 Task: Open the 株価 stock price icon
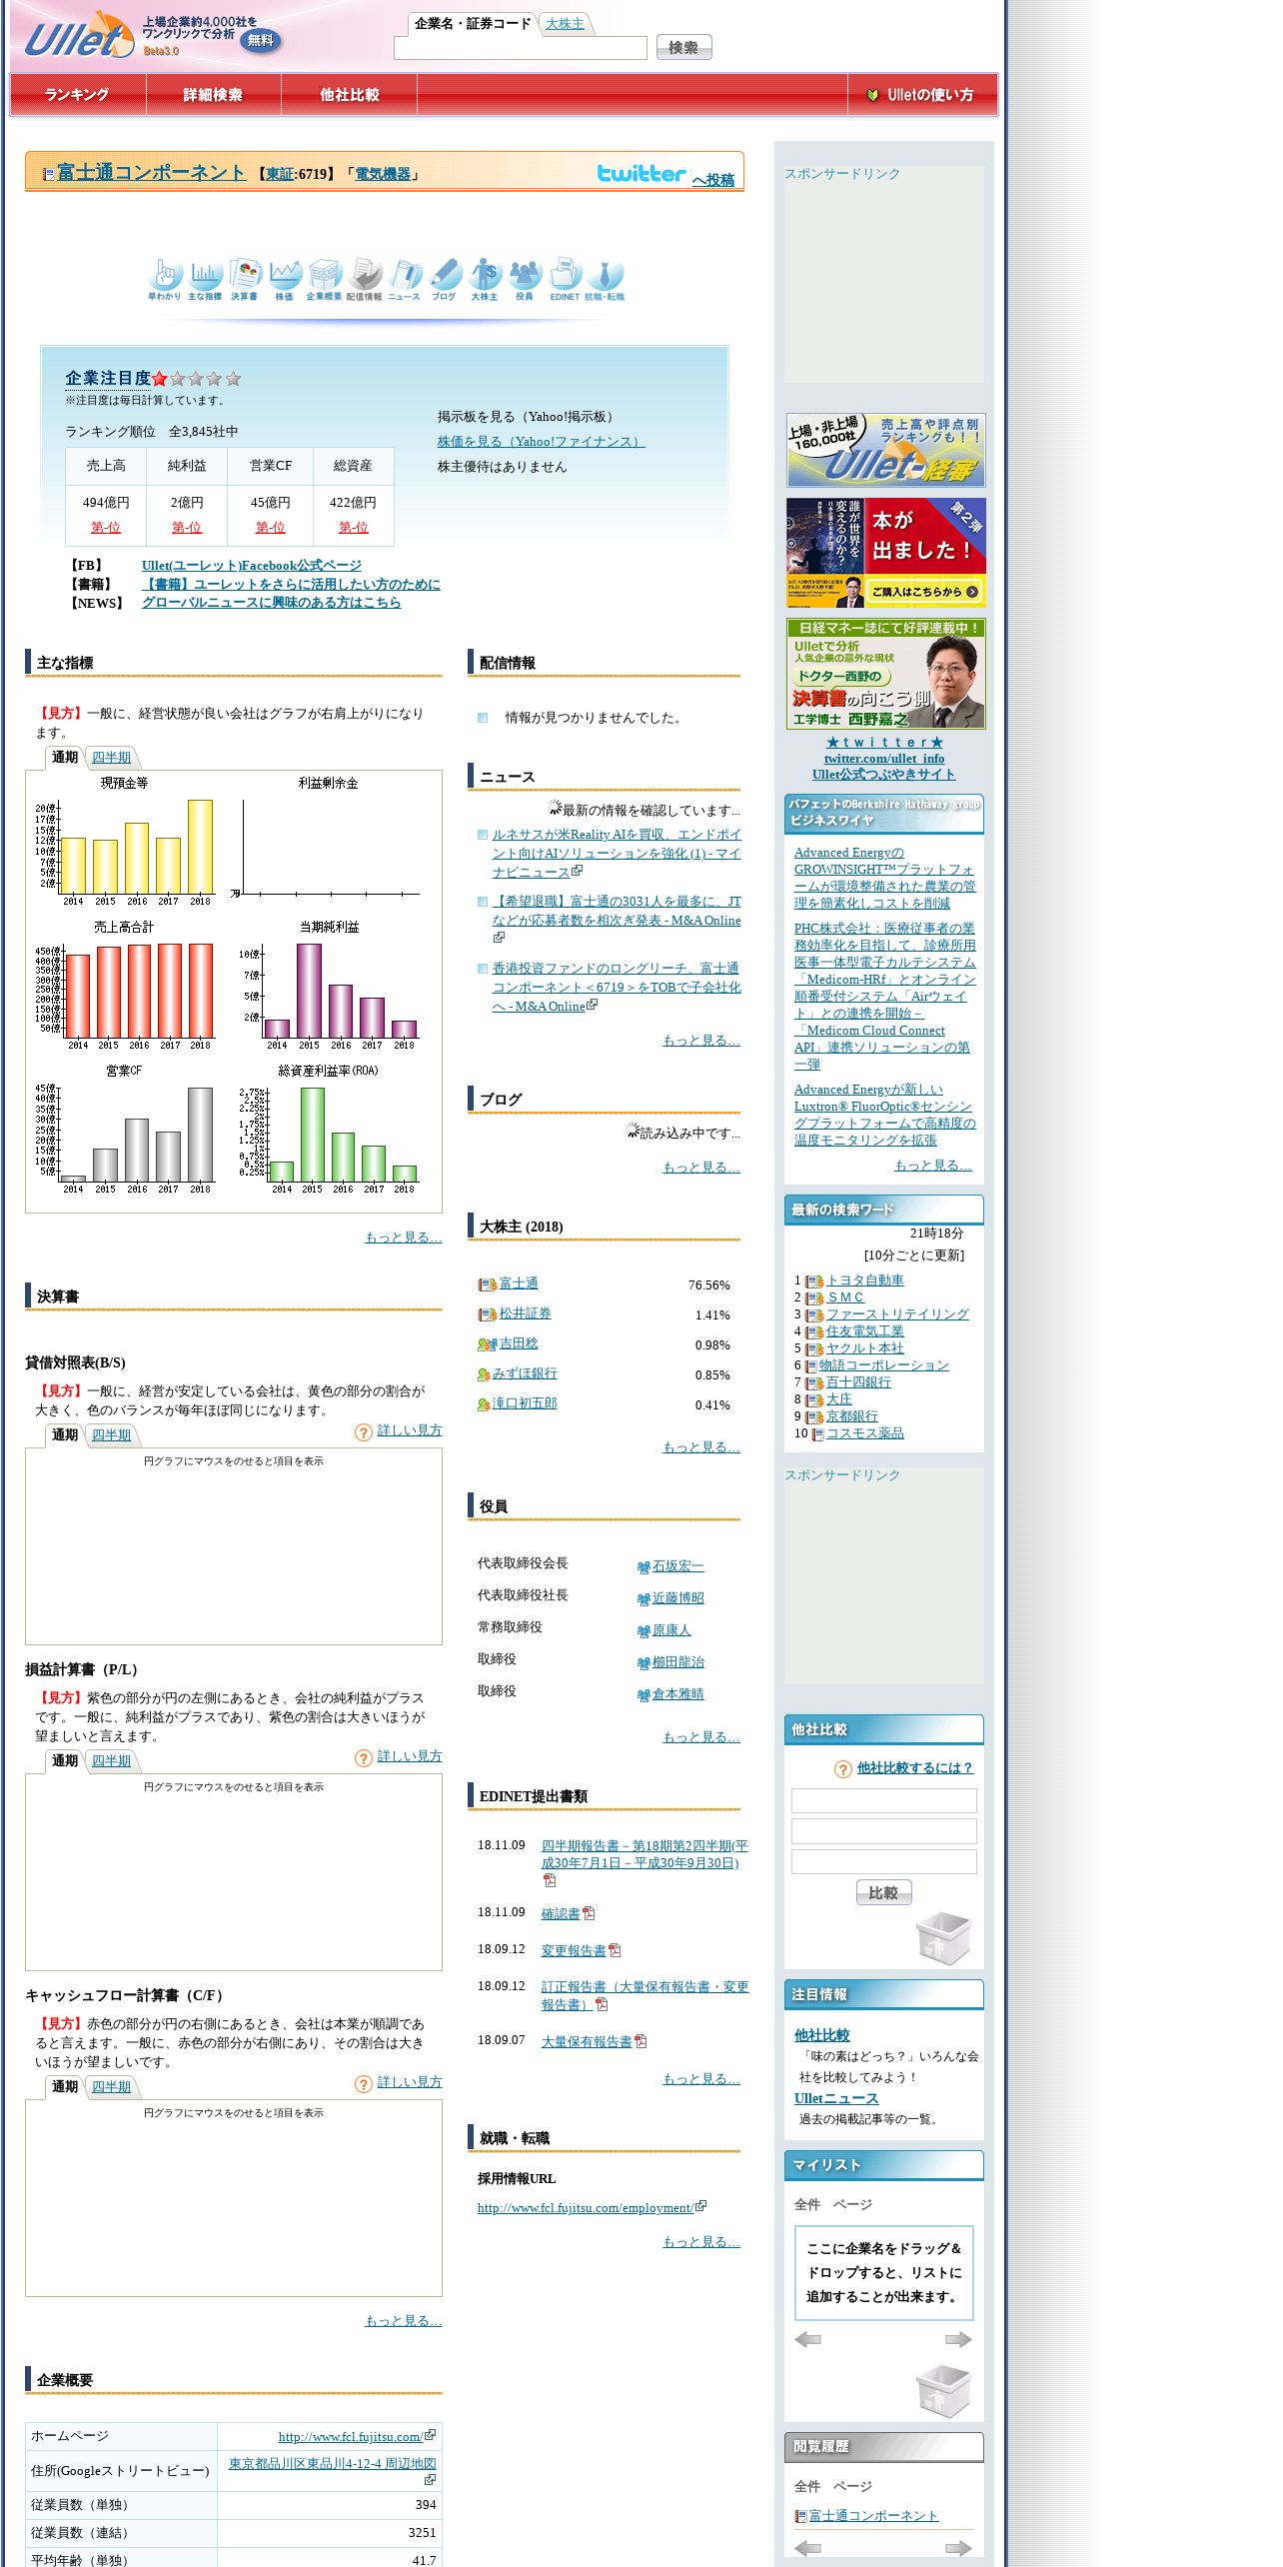click(285, 279)
